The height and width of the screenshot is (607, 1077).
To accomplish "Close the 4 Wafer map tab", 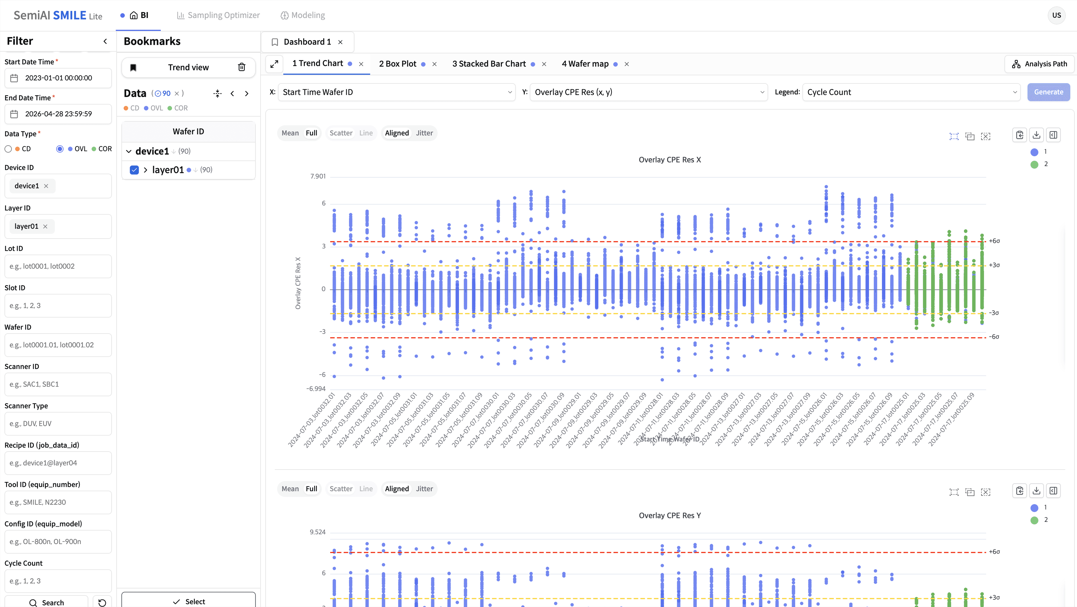I will pyautogui.click(x=627, y=64).
